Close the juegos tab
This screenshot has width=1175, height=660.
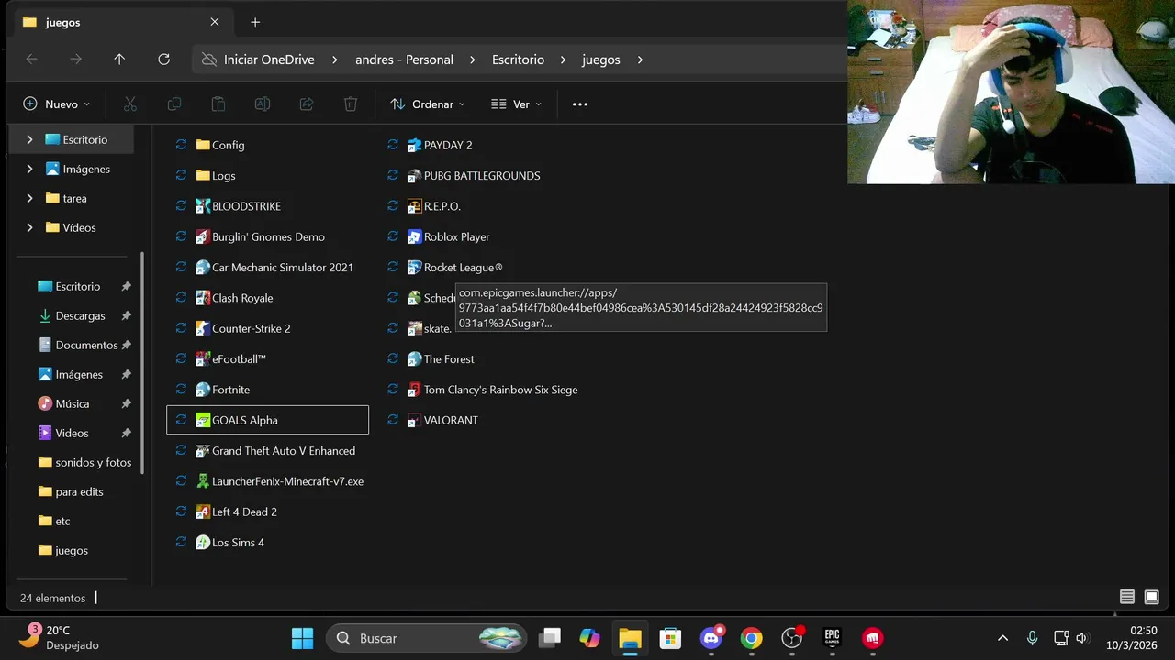click(215, 22)
